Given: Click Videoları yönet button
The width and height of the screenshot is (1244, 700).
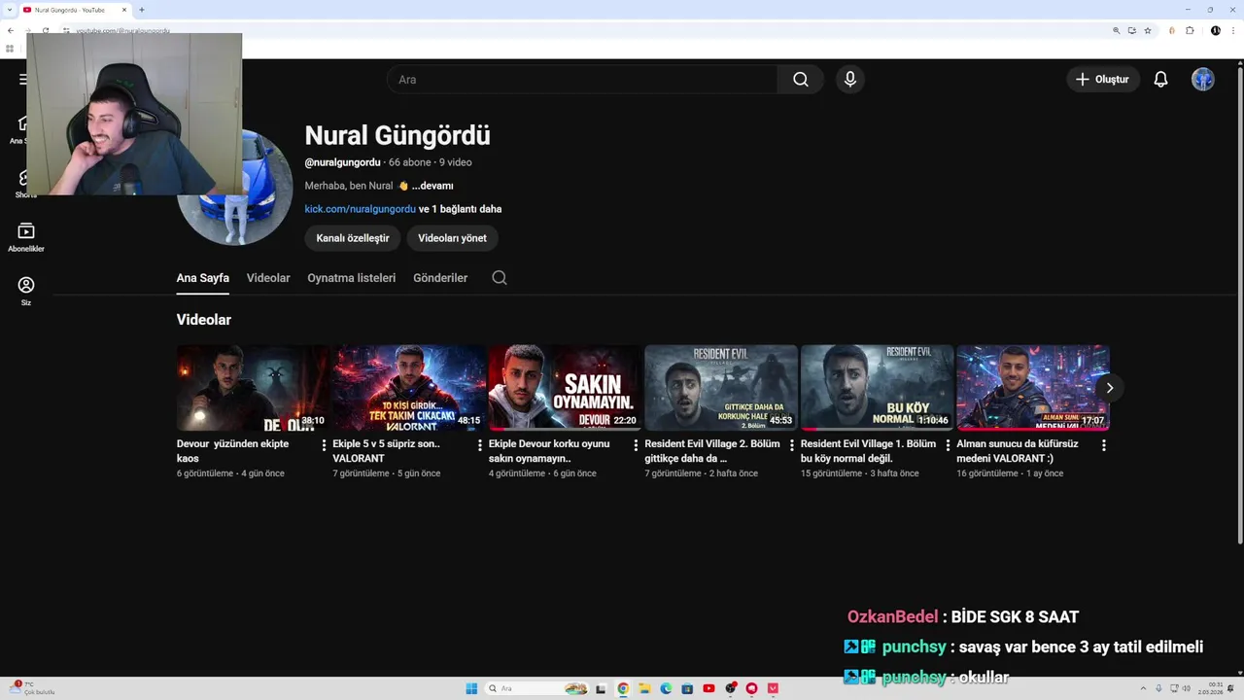Looking at the screenshot, I should click(x=452, y=238).
